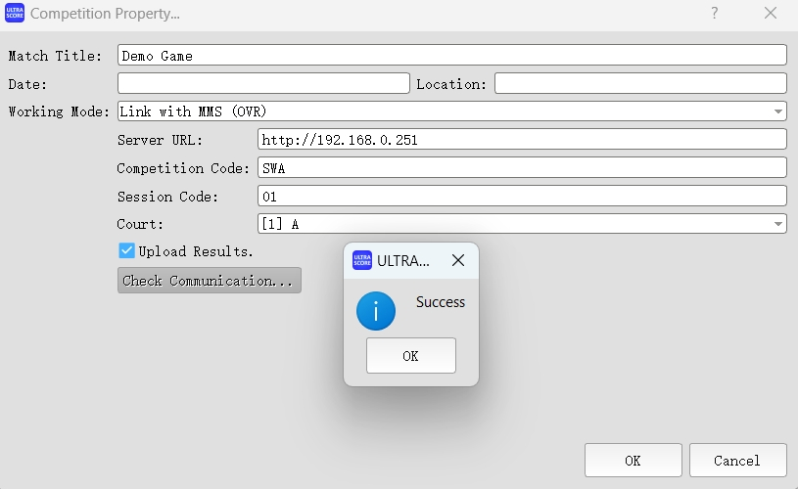Click OK at the dialog bottom
The image size is (798, 489).
(633, 461)
